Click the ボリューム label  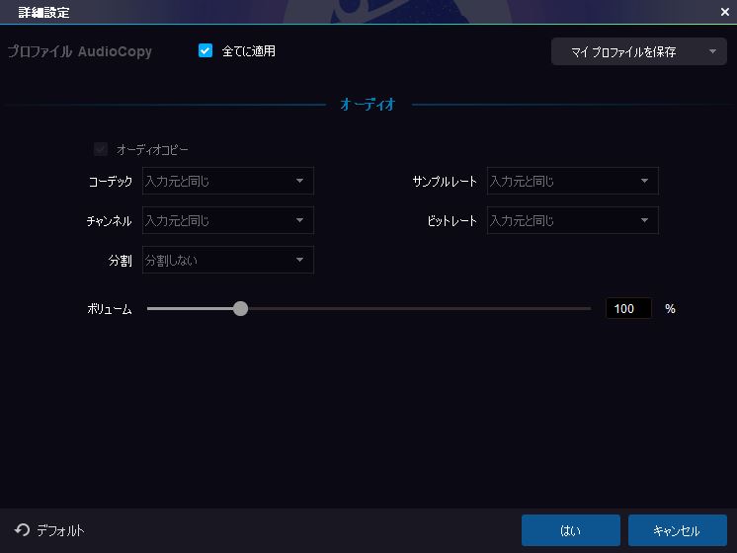pos(109,309)
